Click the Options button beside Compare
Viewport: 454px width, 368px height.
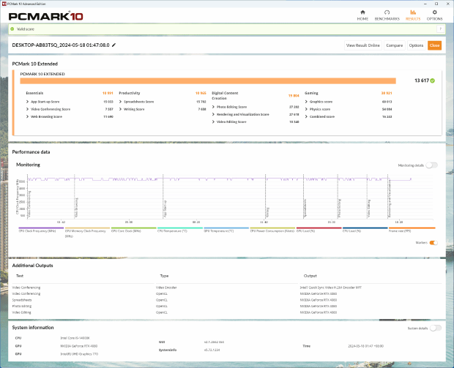click(x=416, y=45)
